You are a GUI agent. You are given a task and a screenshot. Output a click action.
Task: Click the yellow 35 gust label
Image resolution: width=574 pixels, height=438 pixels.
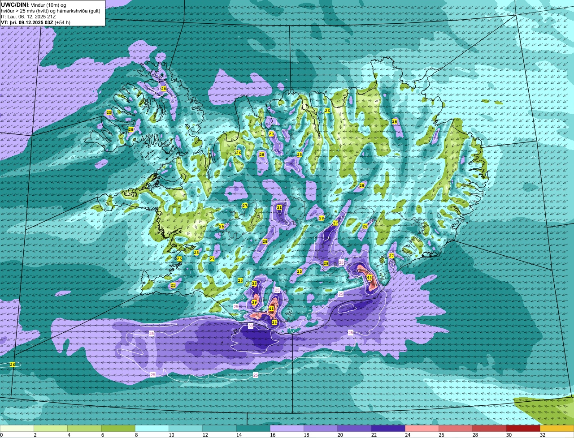point(254,283)
